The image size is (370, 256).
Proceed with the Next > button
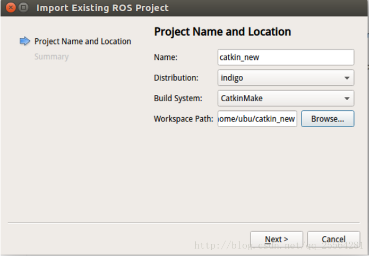coord(276,239)
